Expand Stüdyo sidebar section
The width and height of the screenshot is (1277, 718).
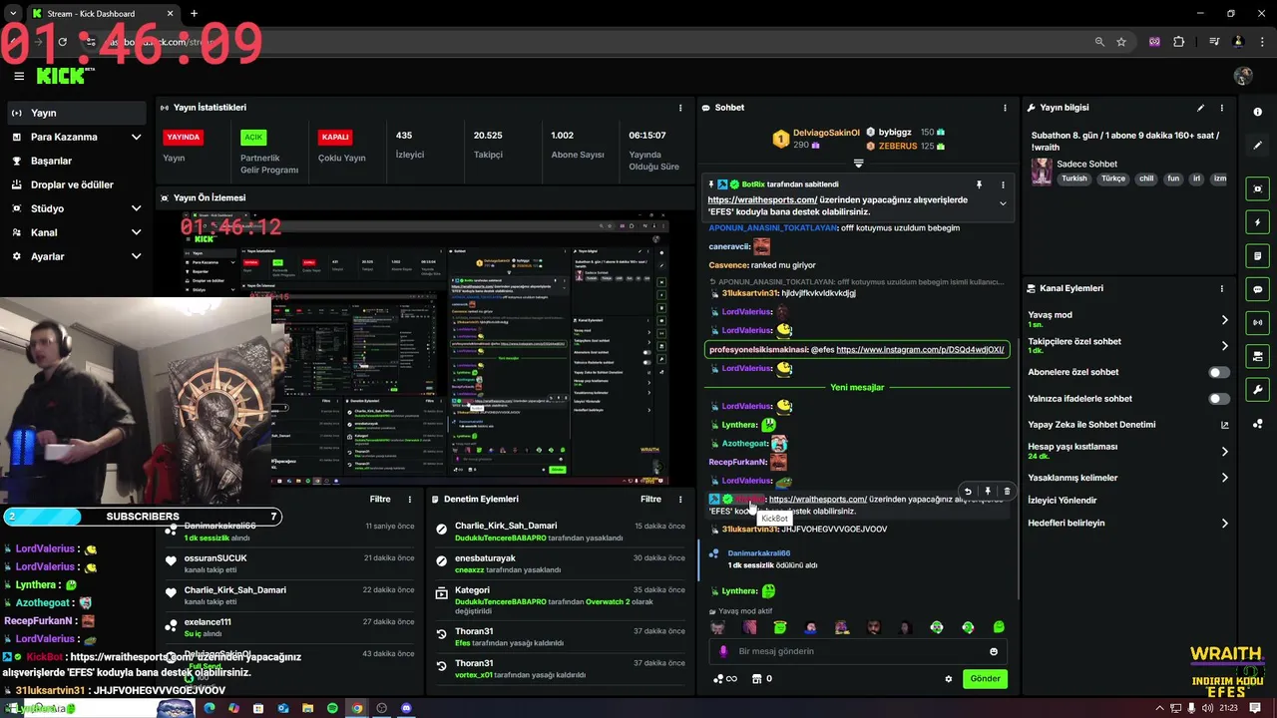tap(136, 208)
